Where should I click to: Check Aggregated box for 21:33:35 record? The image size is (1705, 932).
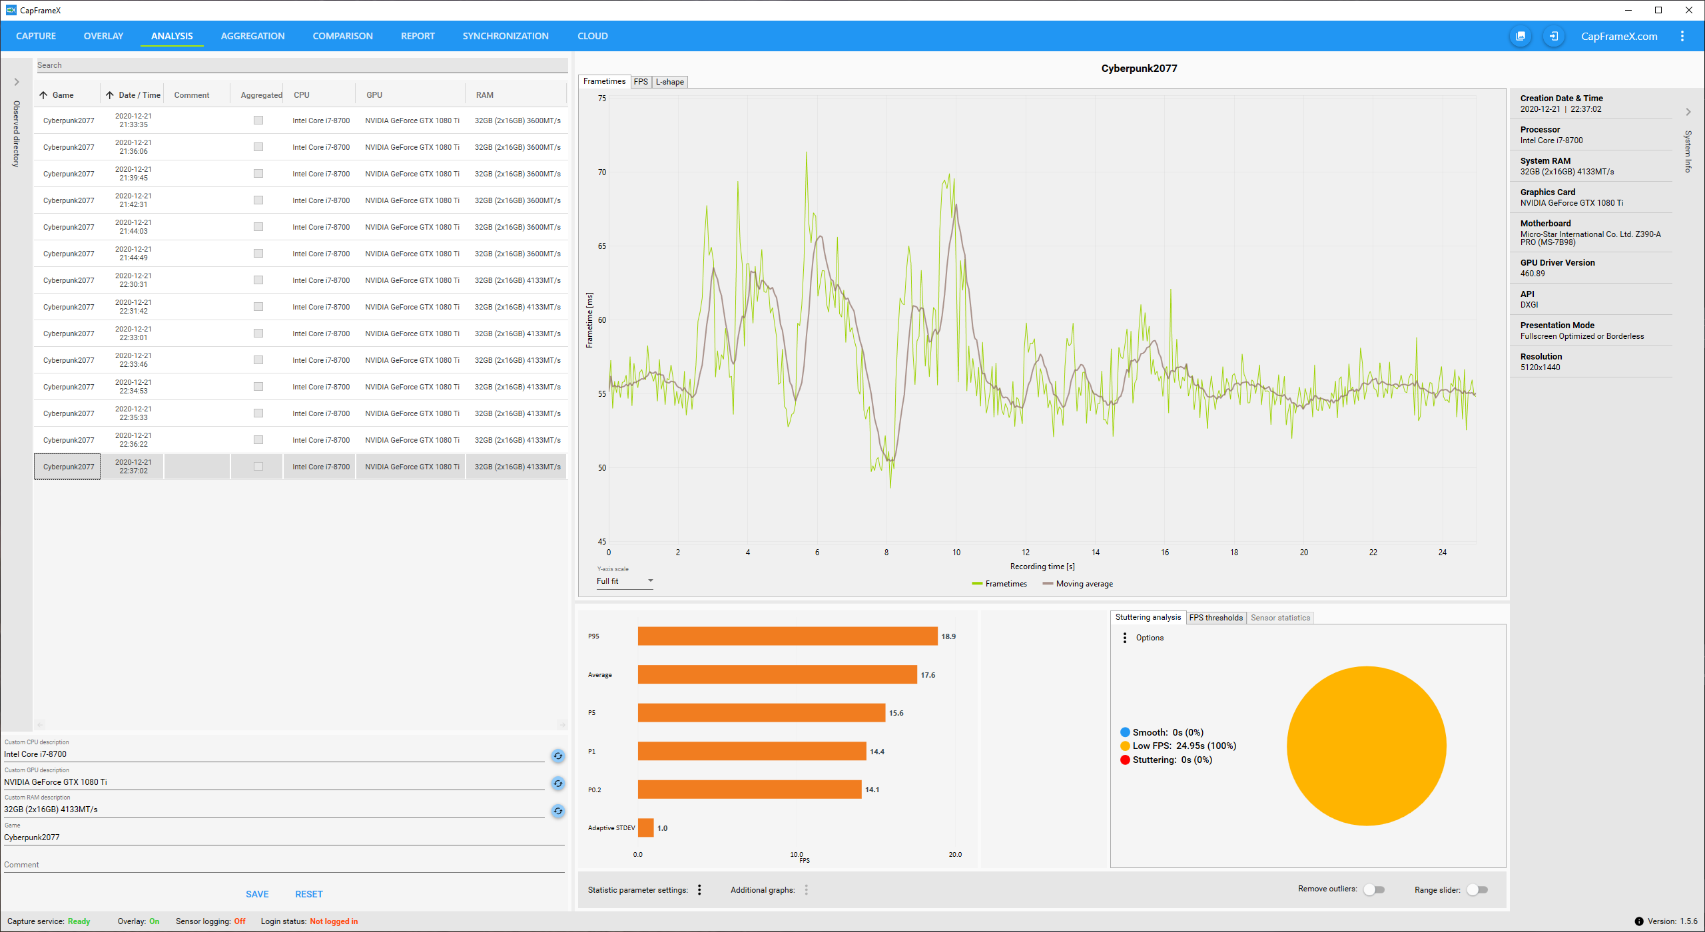click(258, 120)
